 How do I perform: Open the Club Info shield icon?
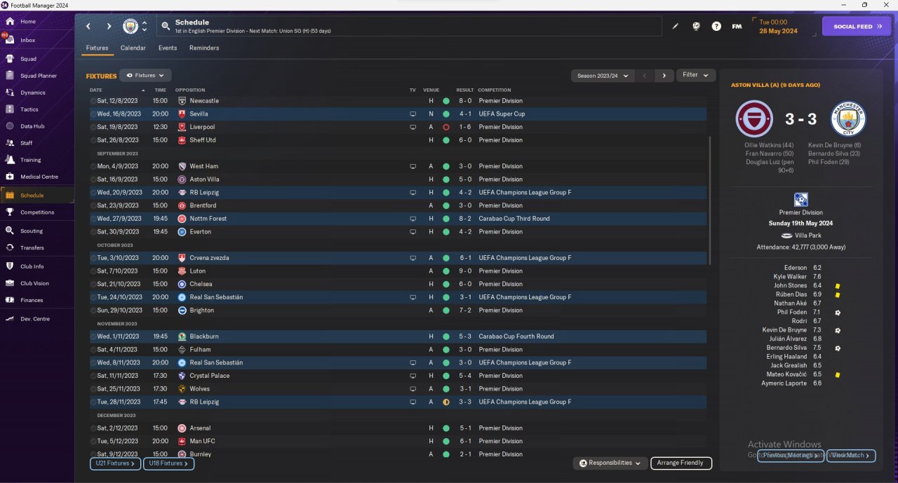[x=10, y=266]
